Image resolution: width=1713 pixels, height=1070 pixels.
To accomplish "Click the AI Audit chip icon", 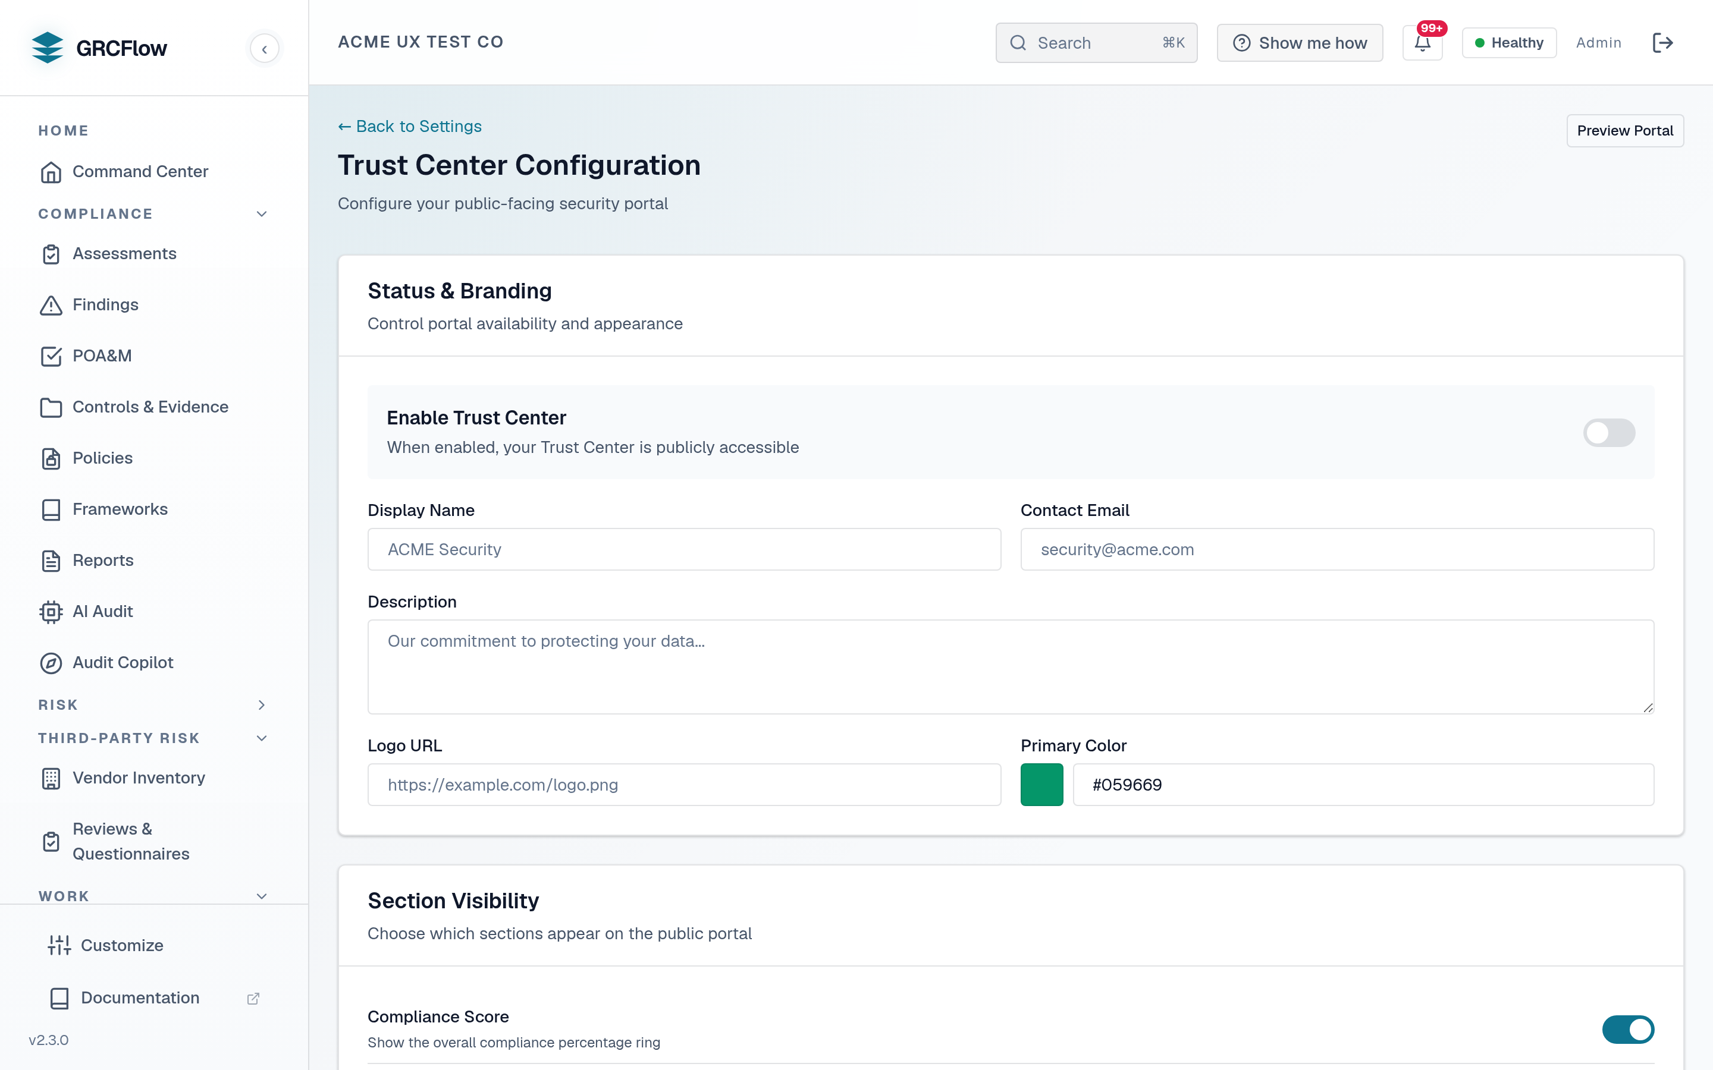I will click(x=51, y=612).
